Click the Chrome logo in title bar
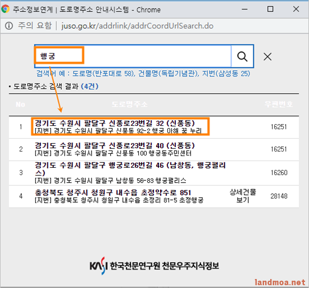The image size is (309, 288). tap(5, 9)
